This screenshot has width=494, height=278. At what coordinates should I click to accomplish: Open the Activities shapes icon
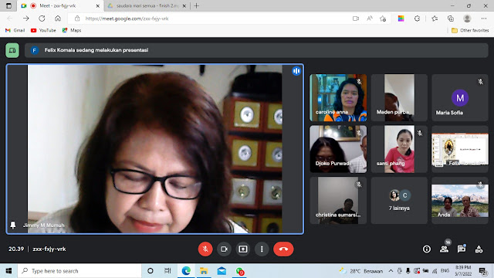[x=479, y=249]
